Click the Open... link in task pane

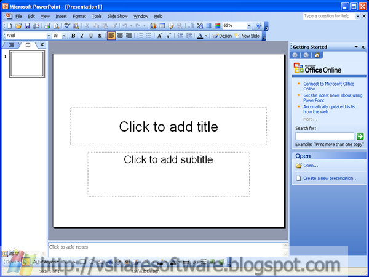pyautogui.click(x=311, y=166)
